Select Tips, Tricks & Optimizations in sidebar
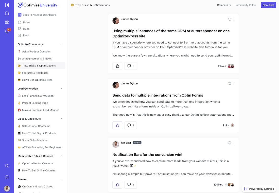279x193 pixels. 41,66
